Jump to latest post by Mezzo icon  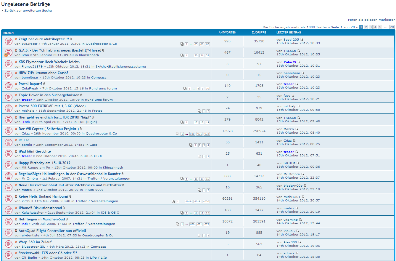tap(297, 129)
